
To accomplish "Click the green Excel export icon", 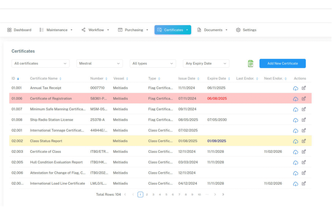I will click(x=251, y=64).
